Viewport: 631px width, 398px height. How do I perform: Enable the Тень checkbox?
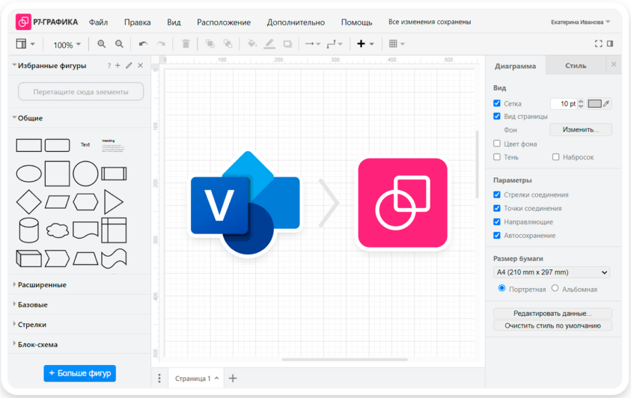click(497, 157)
